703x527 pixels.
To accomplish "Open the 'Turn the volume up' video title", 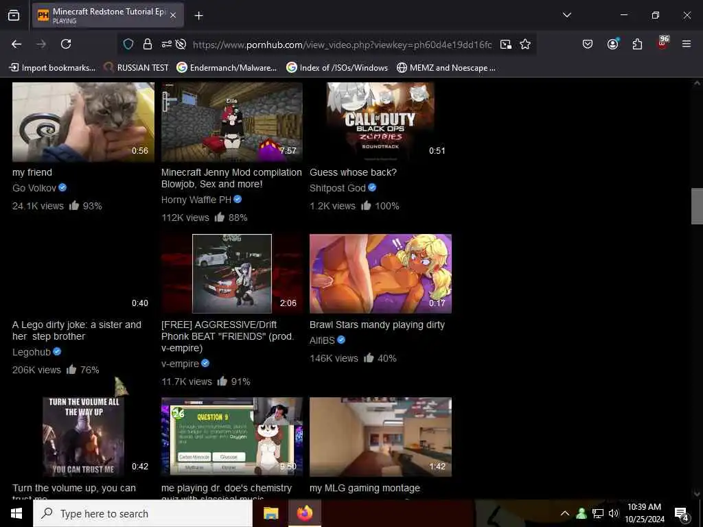I will click(x=74, y=493).
